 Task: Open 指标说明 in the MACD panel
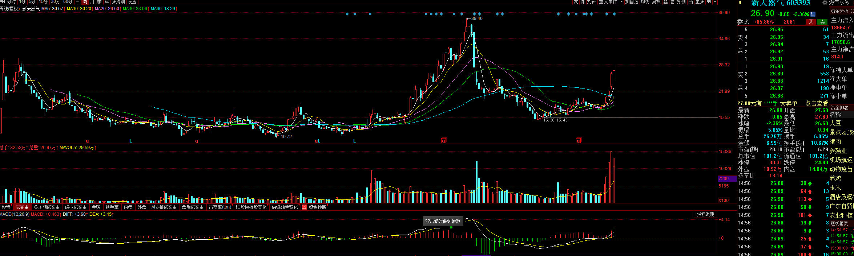tap(705, 214)
